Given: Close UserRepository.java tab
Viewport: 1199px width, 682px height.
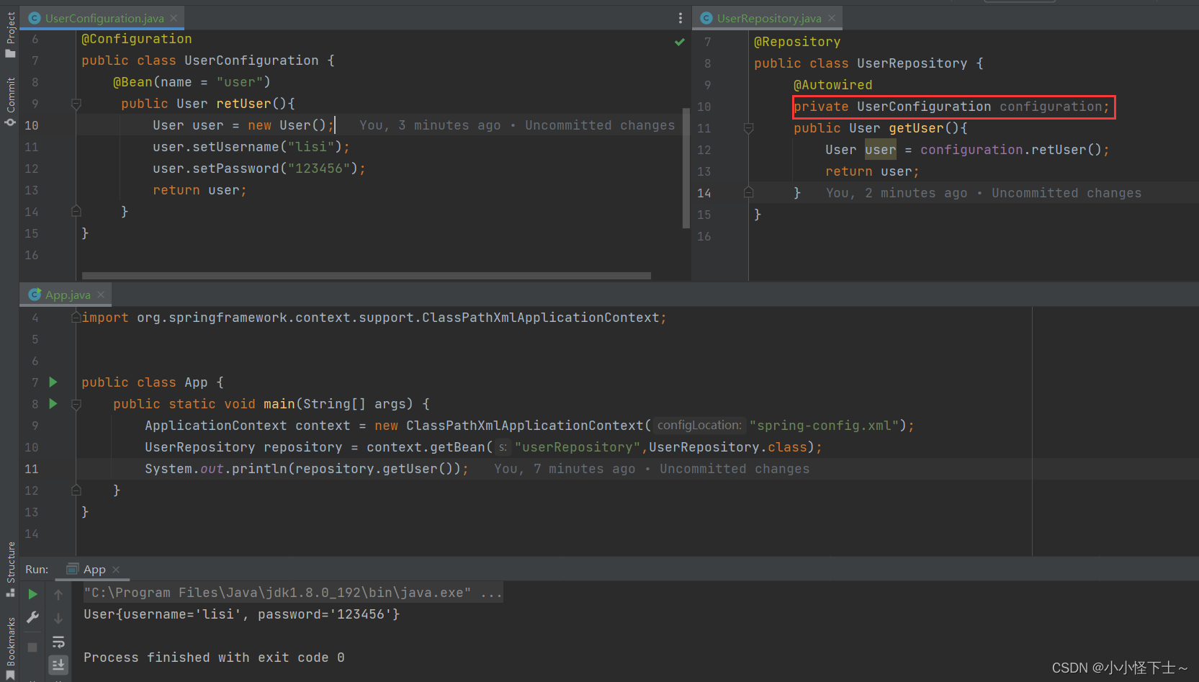Looking at the screenshot, I should (x=832, y=18).
